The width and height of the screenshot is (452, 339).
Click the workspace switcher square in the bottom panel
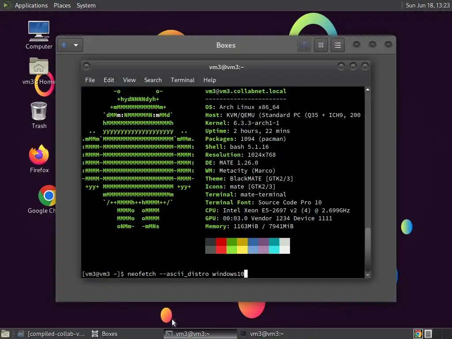[428, 334]
